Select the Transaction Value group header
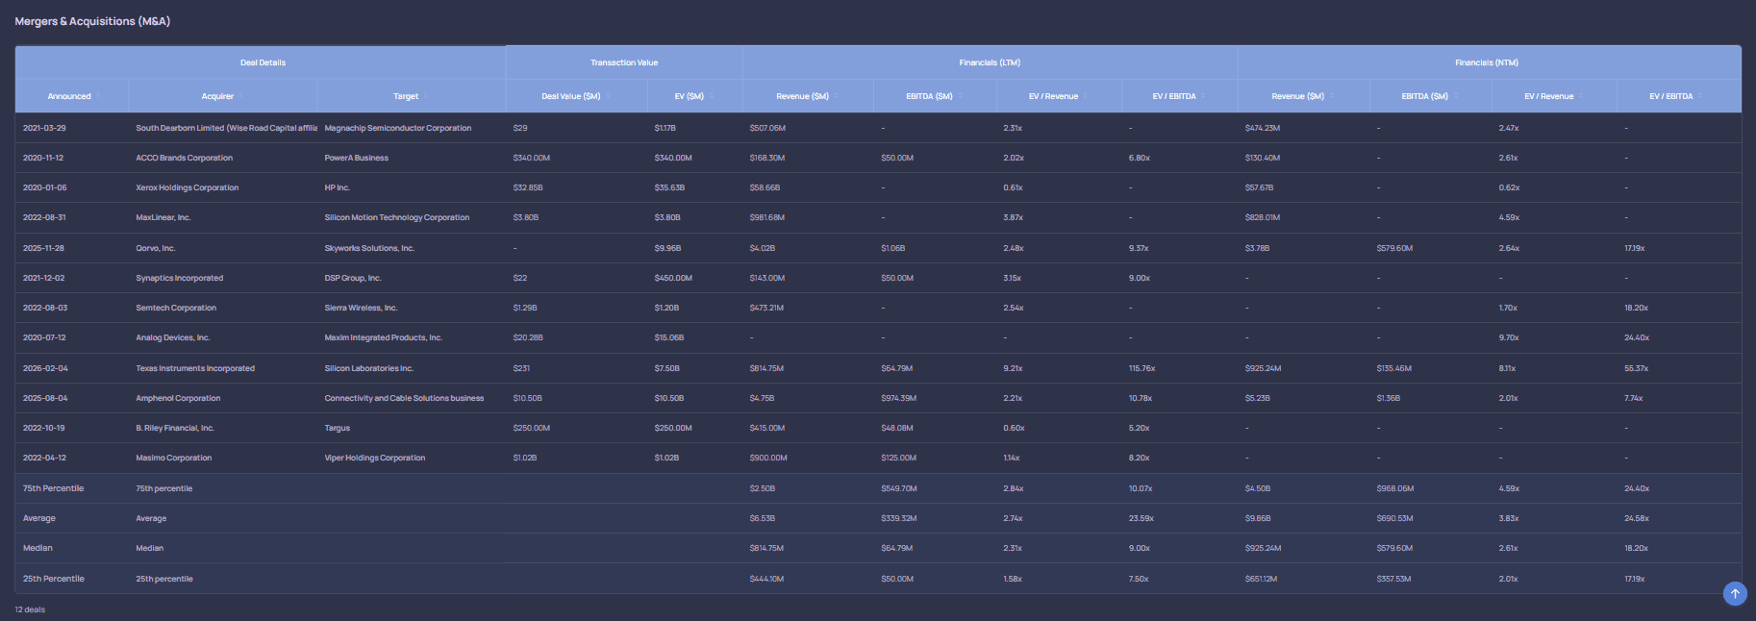Image resolution: width=1756 pixels, height=621 pixels. (x=624, y=62)
